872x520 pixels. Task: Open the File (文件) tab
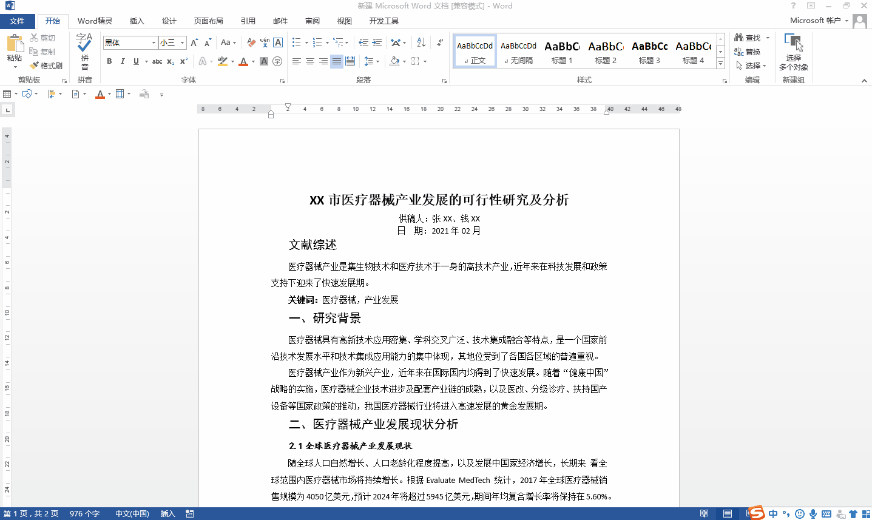pyautogui.click(x=17, y=21)
